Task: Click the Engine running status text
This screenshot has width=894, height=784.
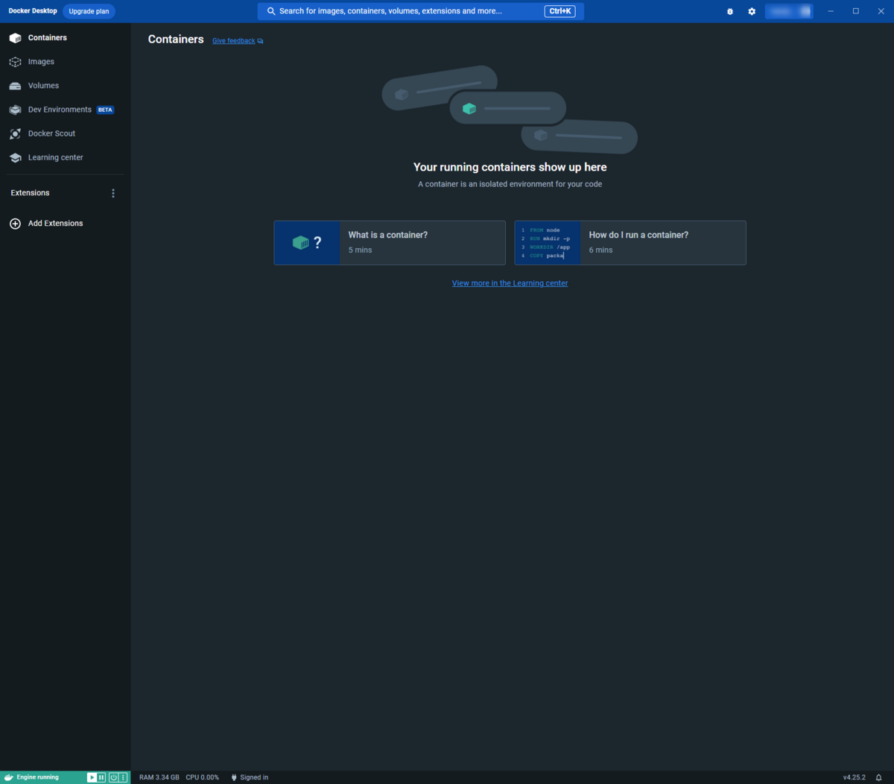Action: click(x=37, y=777)
